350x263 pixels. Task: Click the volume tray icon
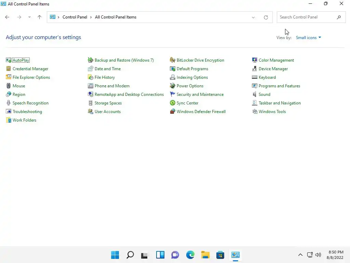[318, 255]
